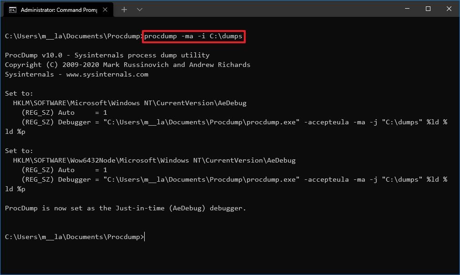Click the blinking cursor at the prompt line
460x275 pixels.
144,237
